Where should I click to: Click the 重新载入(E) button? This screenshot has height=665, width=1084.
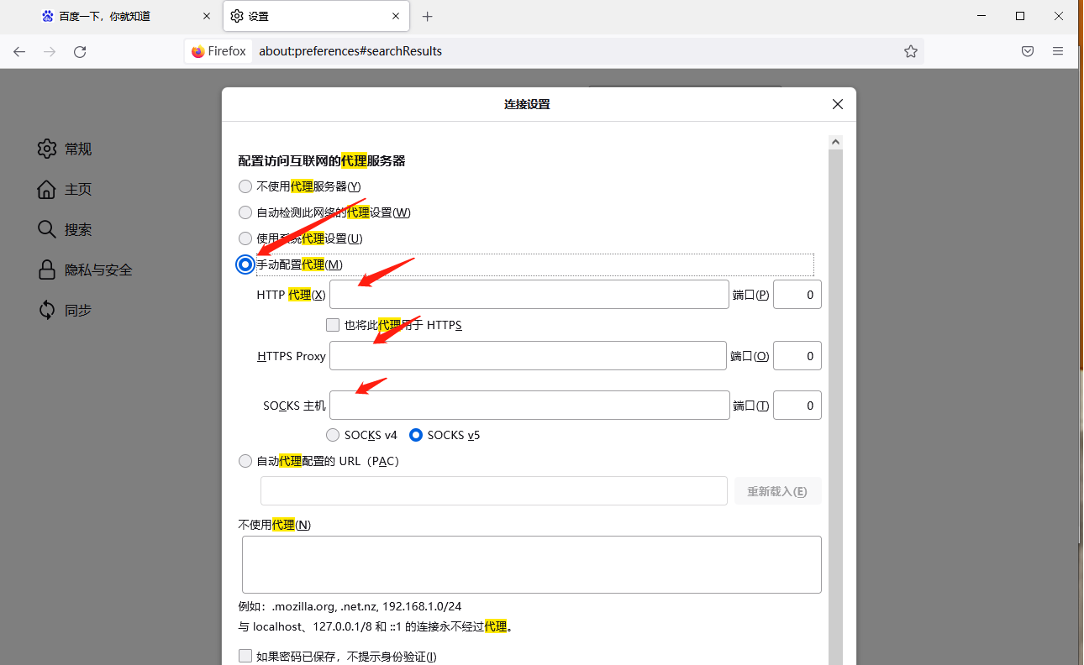pyautogui.click(x=777, y=490)
